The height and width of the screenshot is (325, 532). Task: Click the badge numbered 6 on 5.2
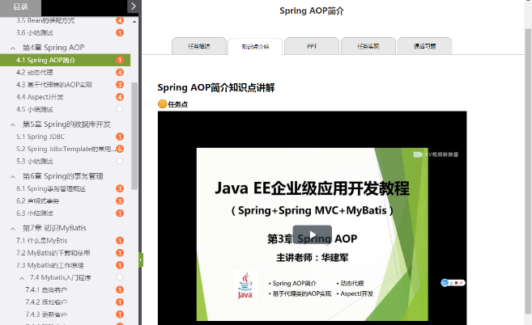pos(120,149)
